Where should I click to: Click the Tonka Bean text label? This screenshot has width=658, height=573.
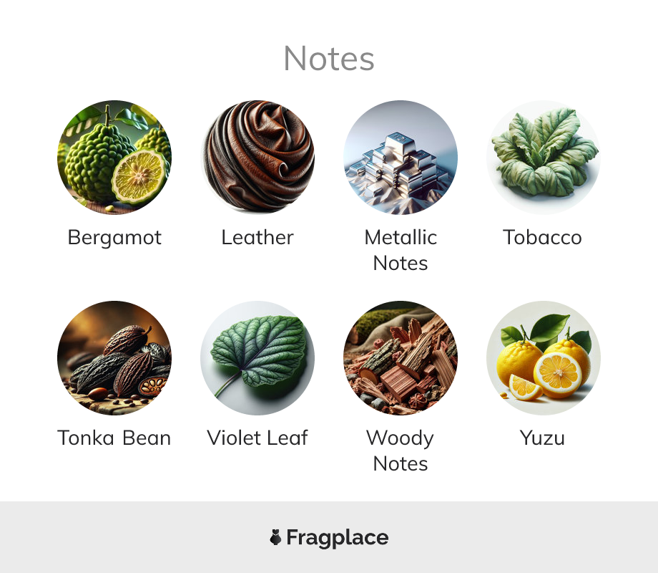pyautogui.click(x=114, y=438)
